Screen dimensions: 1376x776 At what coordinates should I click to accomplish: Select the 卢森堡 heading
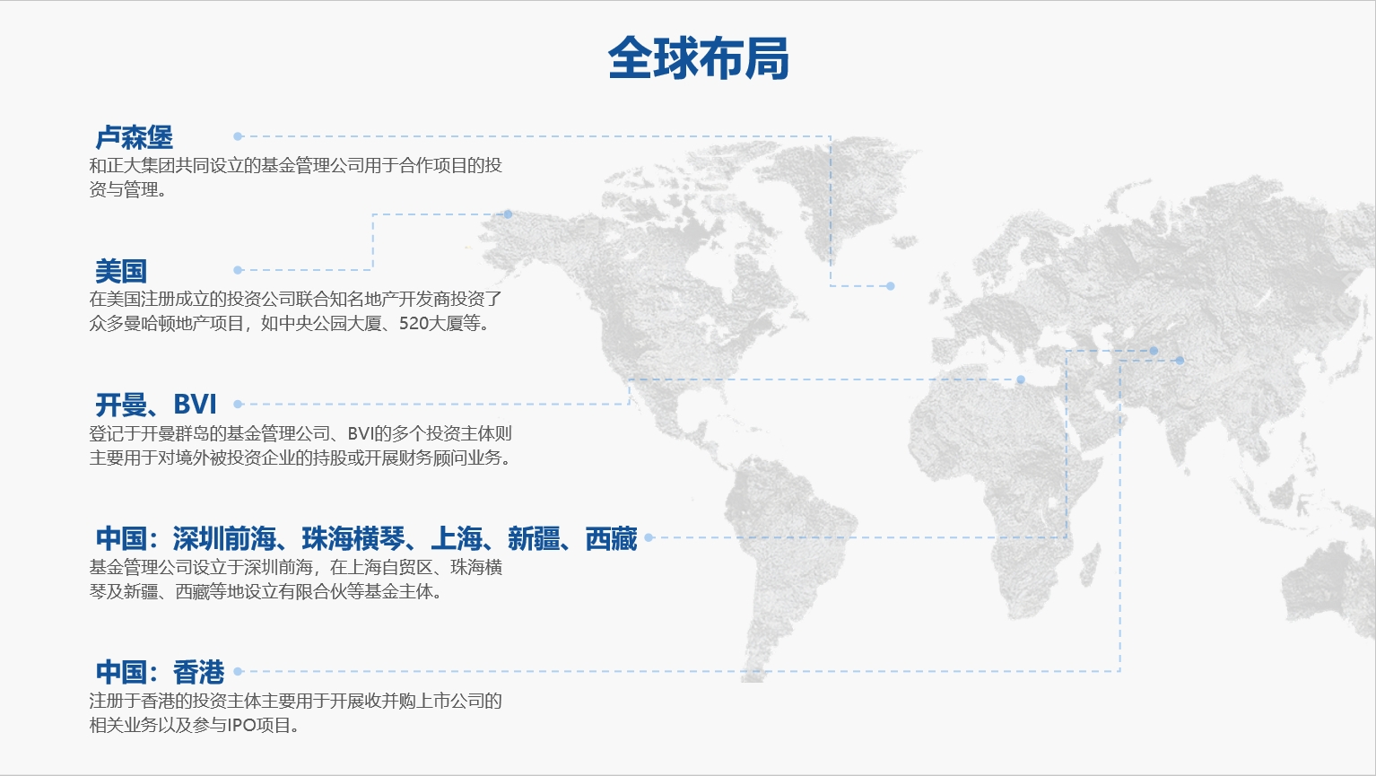coord(135,137)
